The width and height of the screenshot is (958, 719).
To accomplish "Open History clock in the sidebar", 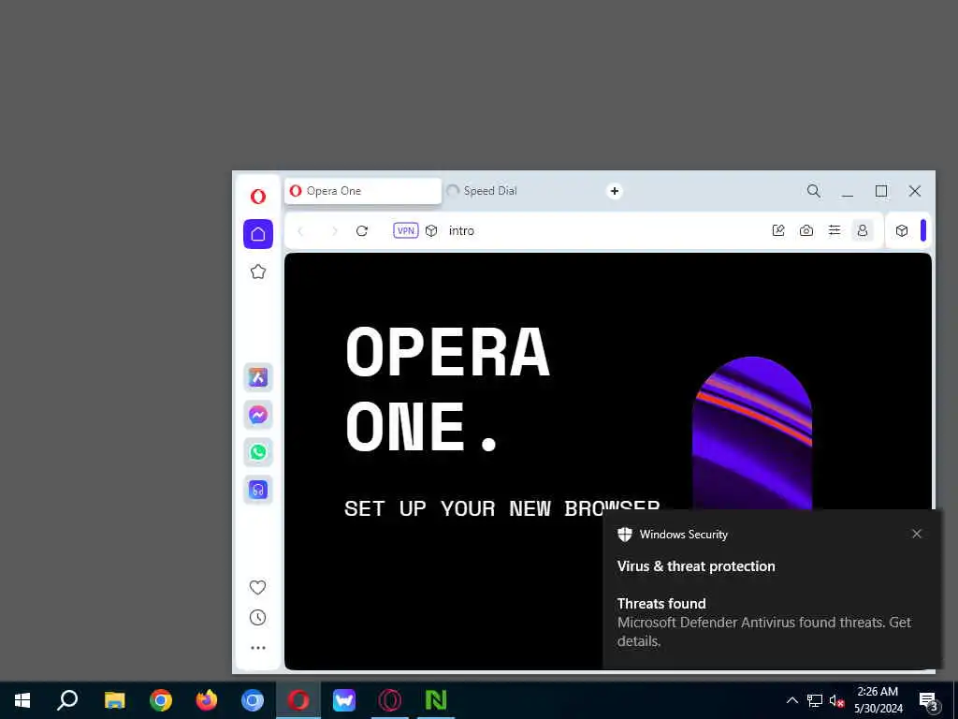I will (258, 618).
